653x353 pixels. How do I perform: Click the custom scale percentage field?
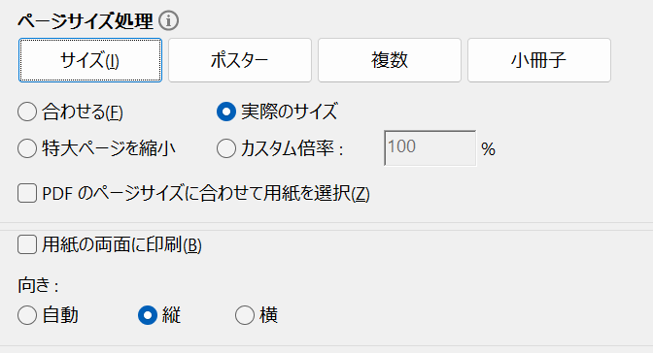pos(430,148)
